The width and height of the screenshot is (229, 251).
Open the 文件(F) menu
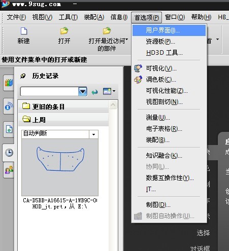pos(16,17)
